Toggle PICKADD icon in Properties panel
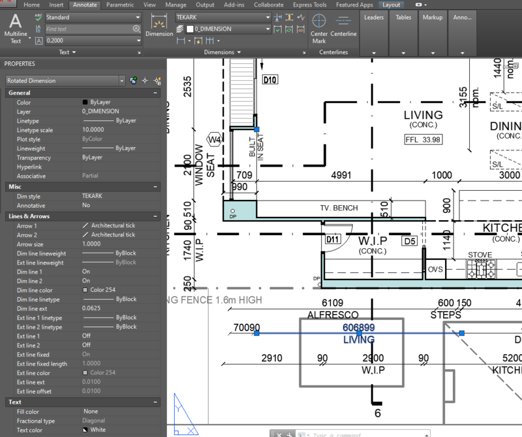This screenshot has height=437, width=522. (133, 80)
